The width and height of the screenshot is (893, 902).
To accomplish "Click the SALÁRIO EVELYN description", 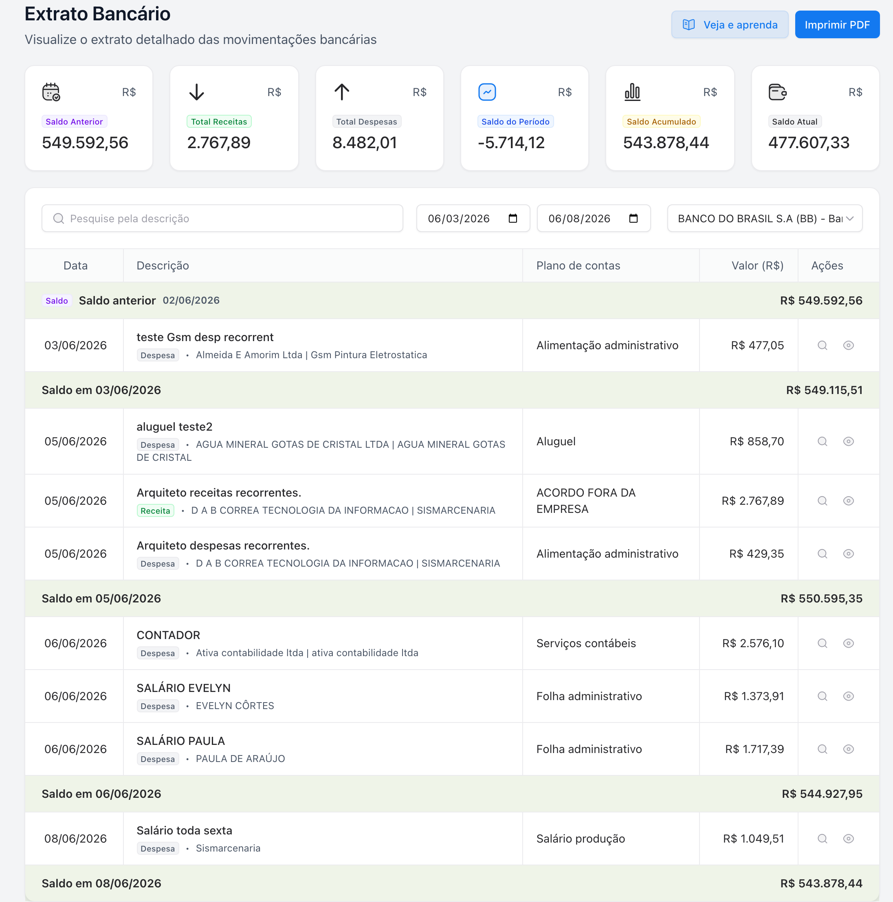I will [183, 688].
